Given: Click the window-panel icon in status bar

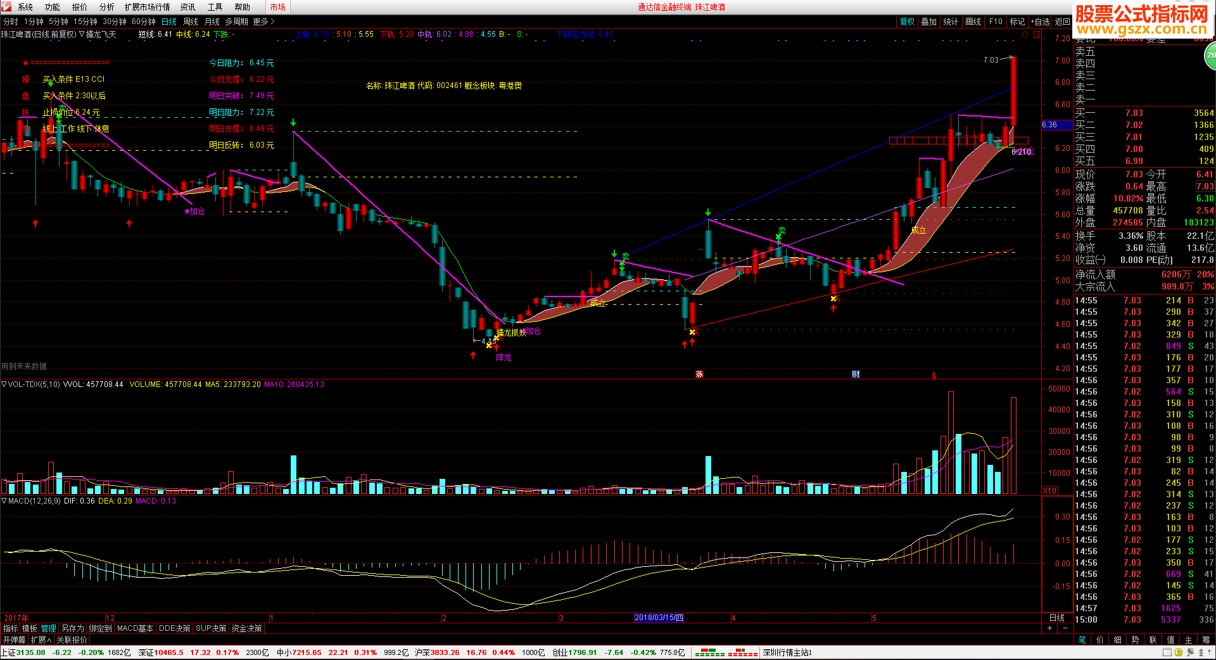Looking at the screenshot, I should (1167, 652).
